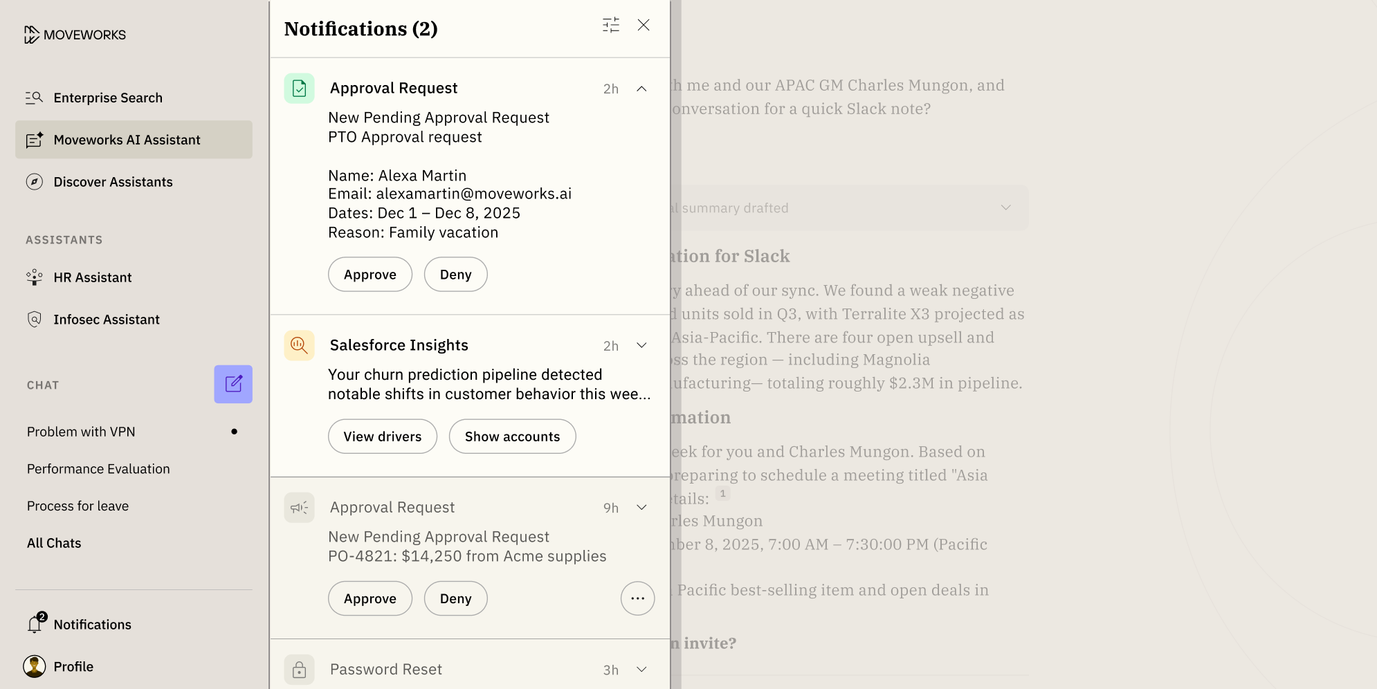Close the Notifications panel
Viewport: 1377px width, 689px height.
644,25
